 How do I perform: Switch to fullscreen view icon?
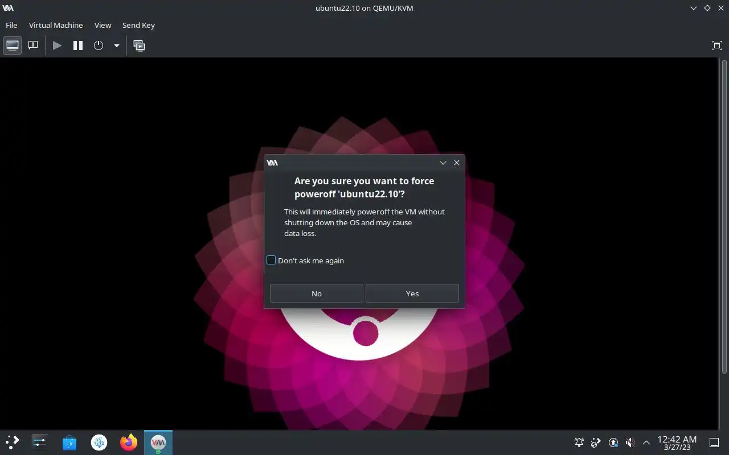click(717, 45)
